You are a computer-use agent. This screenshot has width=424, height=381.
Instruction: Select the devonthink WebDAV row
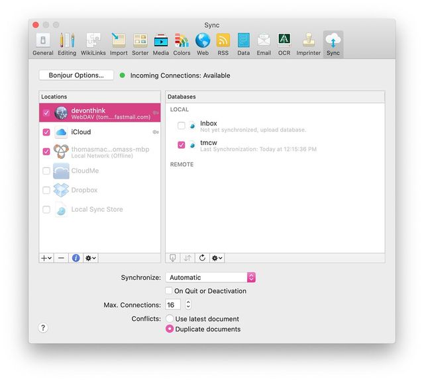coord(100,112)
